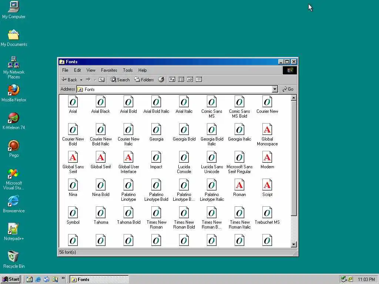Click the Back button
The image size is (379, 284).
tap(69, 80)
